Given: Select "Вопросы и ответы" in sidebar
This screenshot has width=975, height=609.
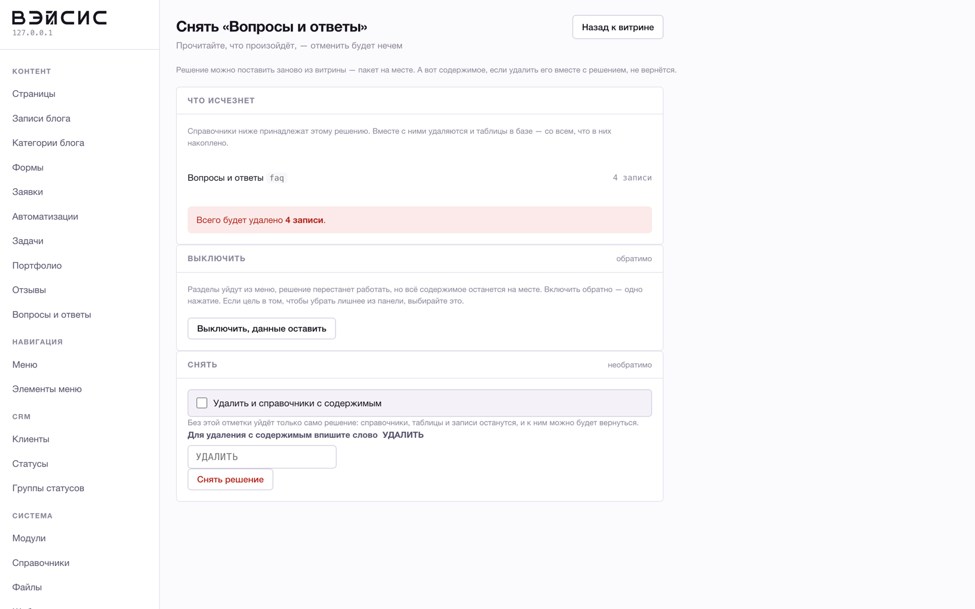Looking at the screenshot, I should pyautogui.click(x=52, y=314).
